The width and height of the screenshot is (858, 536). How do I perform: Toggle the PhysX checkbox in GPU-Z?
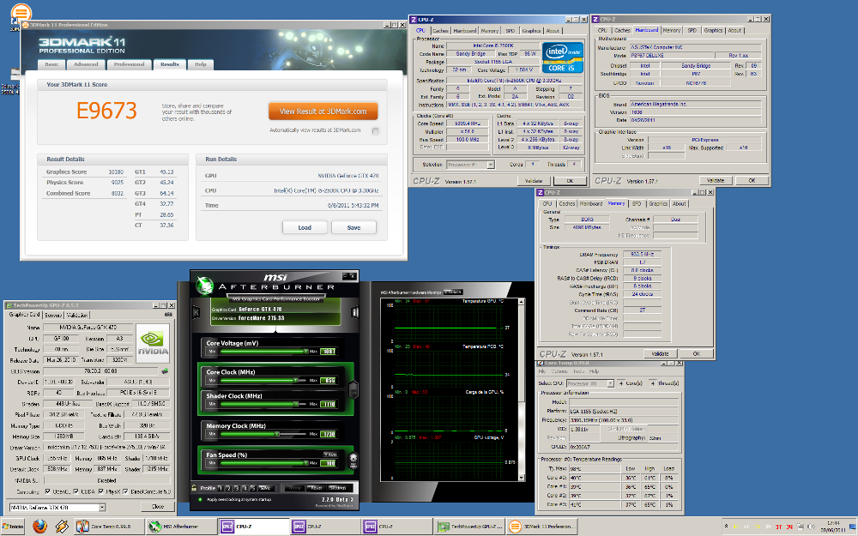pos(100,491)
